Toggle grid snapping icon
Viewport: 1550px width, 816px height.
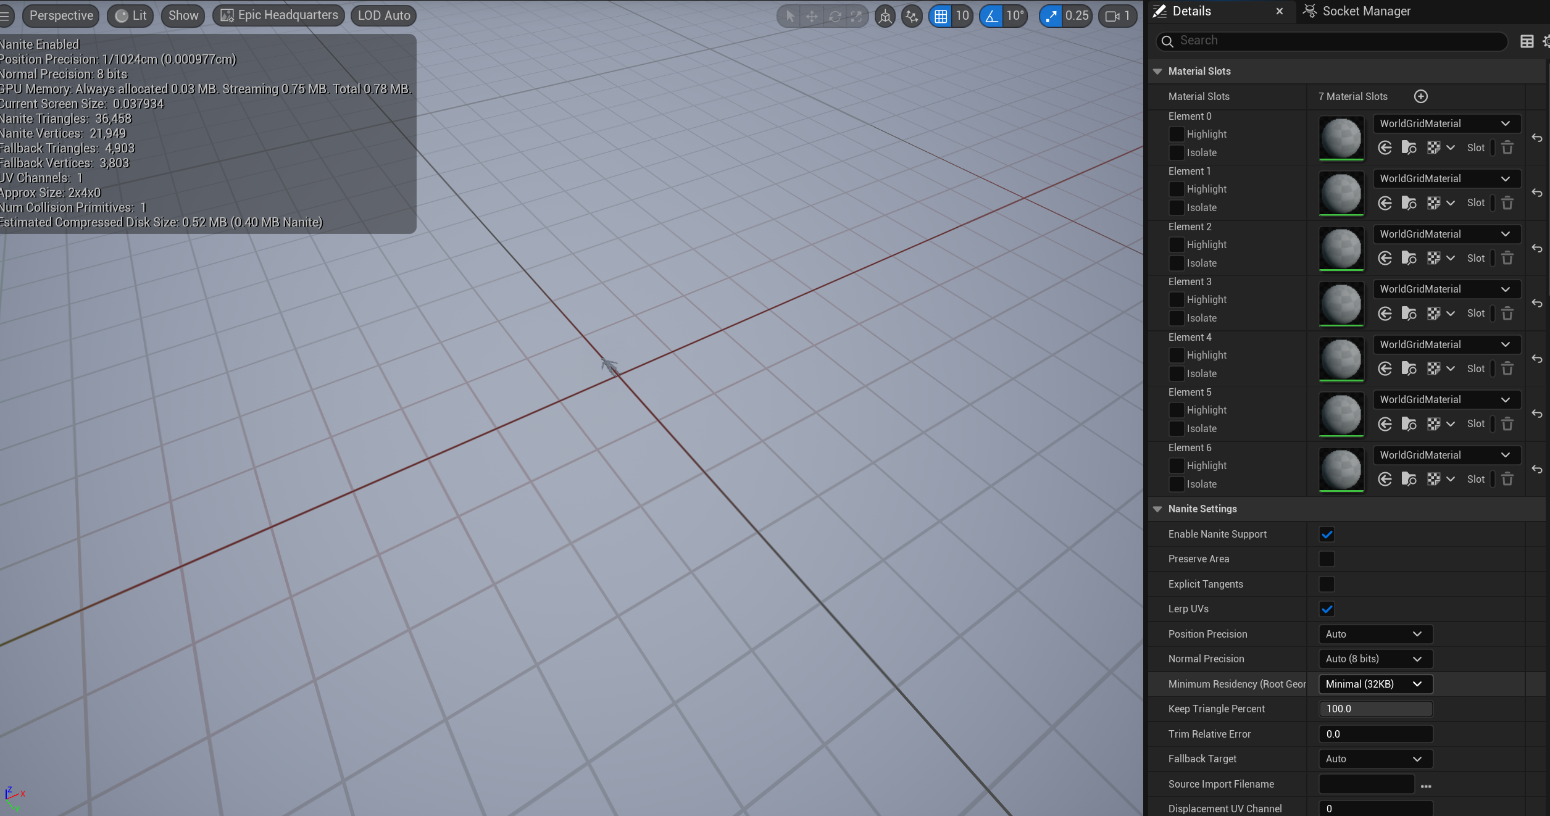pyautogui.click(x=940, y=16)
